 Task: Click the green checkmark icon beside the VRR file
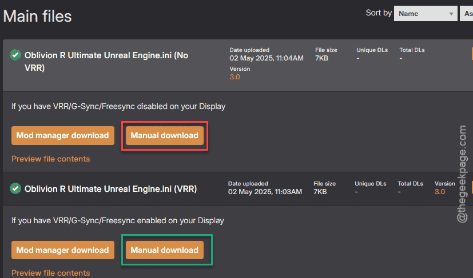[15, 188]
